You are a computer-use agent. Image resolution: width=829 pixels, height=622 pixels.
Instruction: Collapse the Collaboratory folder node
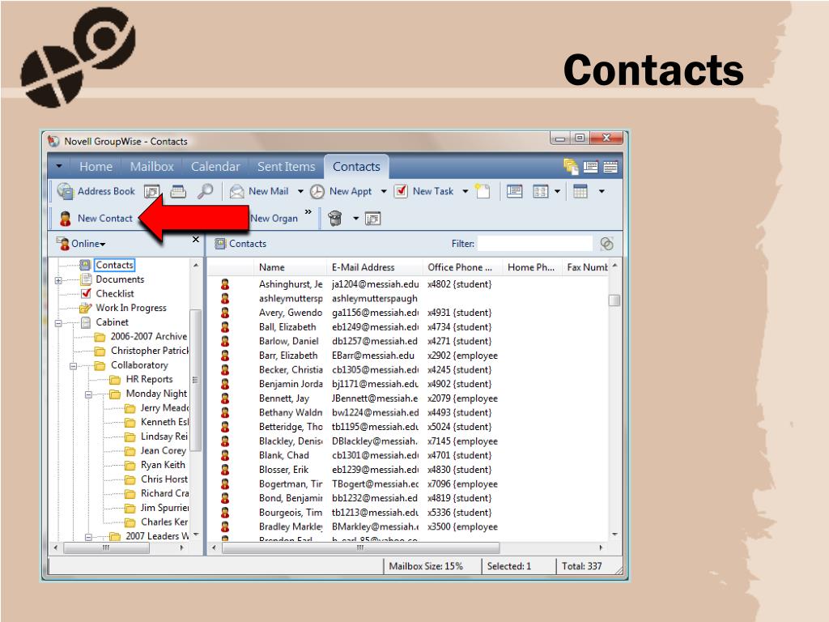click(74, 365)
